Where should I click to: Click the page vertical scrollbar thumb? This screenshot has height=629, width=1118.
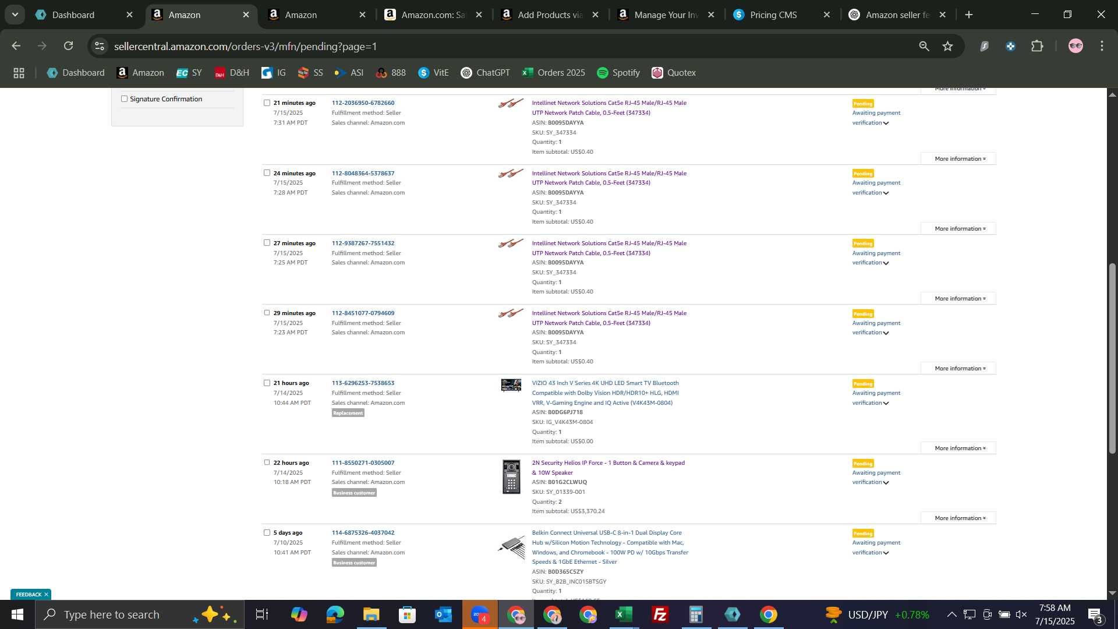(1112, 358)
